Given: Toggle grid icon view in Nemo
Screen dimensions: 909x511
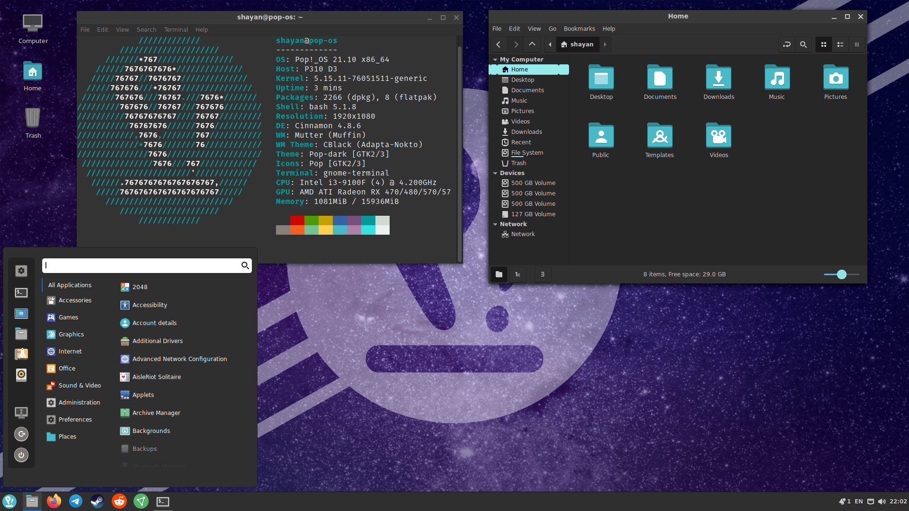Looking at the screenshot, I should coord(824,44).
